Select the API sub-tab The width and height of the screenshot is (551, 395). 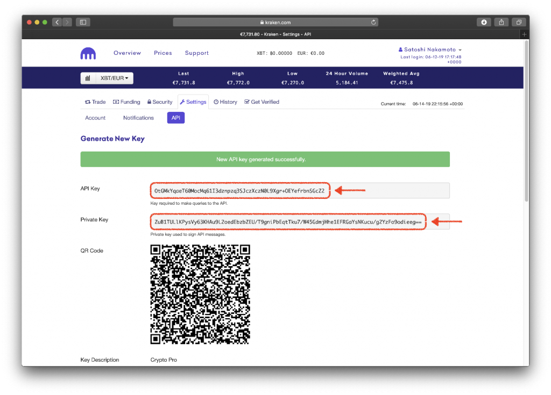(176, 118)
